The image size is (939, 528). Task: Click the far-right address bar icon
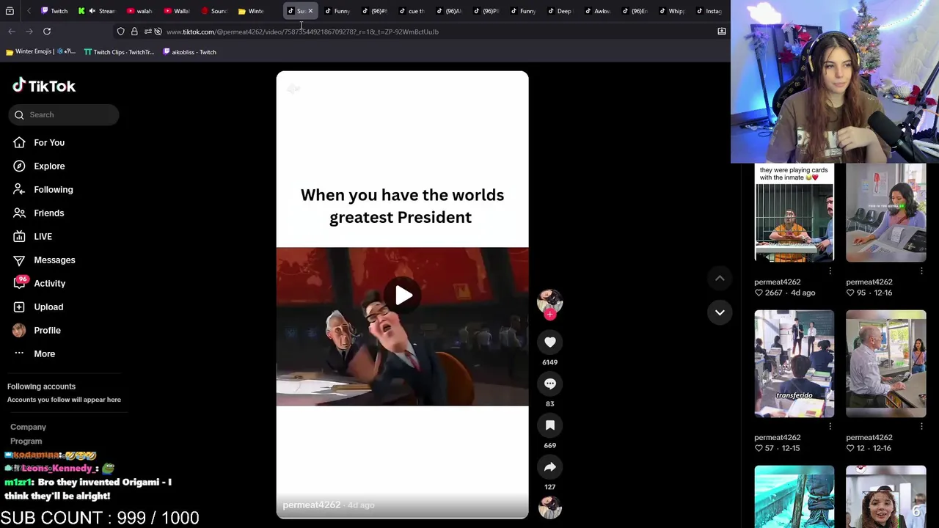pyautogui.click(x=722, y=32)
